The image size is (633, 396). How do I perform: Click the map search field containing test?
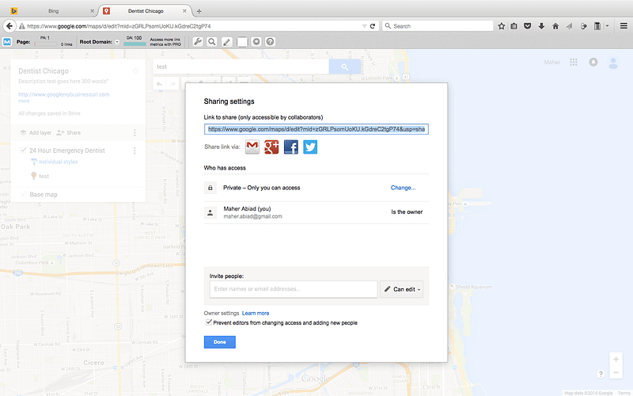pyautogui.click(x=241, y=67)
